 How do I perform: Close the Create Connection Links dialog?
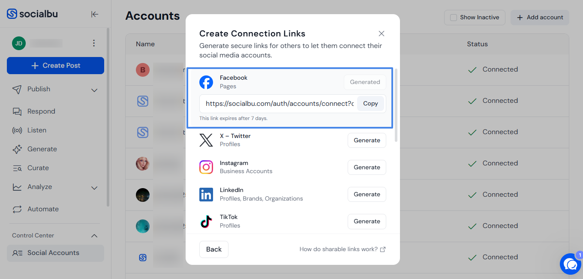click(382, 33)
